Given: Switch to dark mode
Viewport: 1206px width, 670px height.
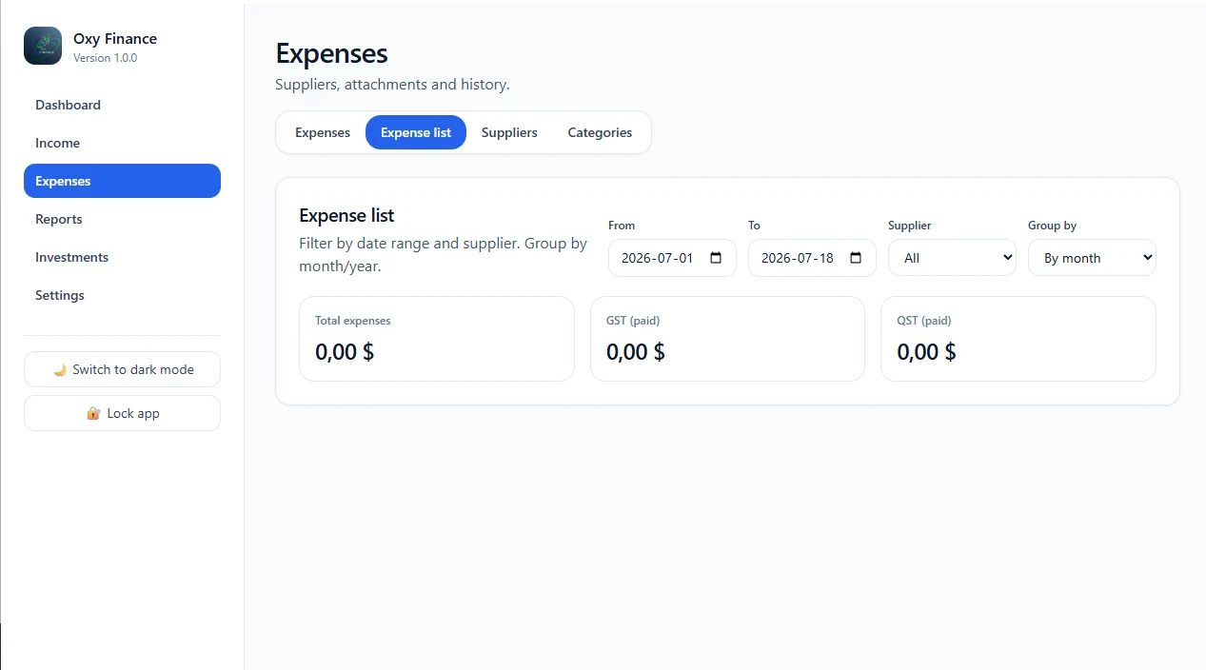Looking at the screenshot, I should (122, 369).
